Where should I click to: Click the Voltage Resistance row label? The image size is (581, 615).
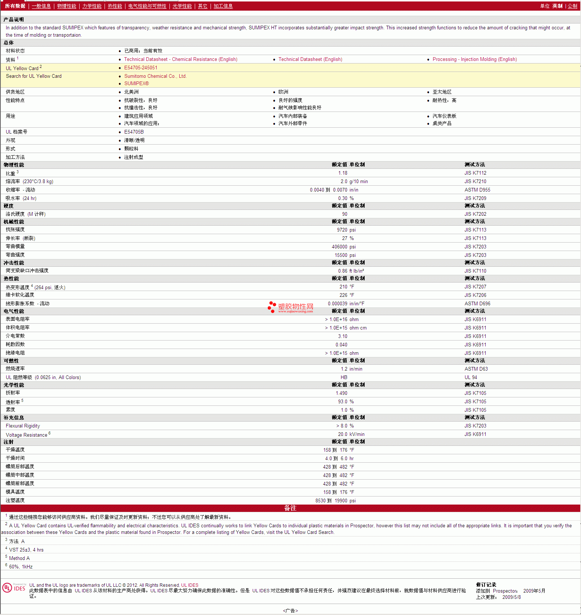[x=28, y=434]
